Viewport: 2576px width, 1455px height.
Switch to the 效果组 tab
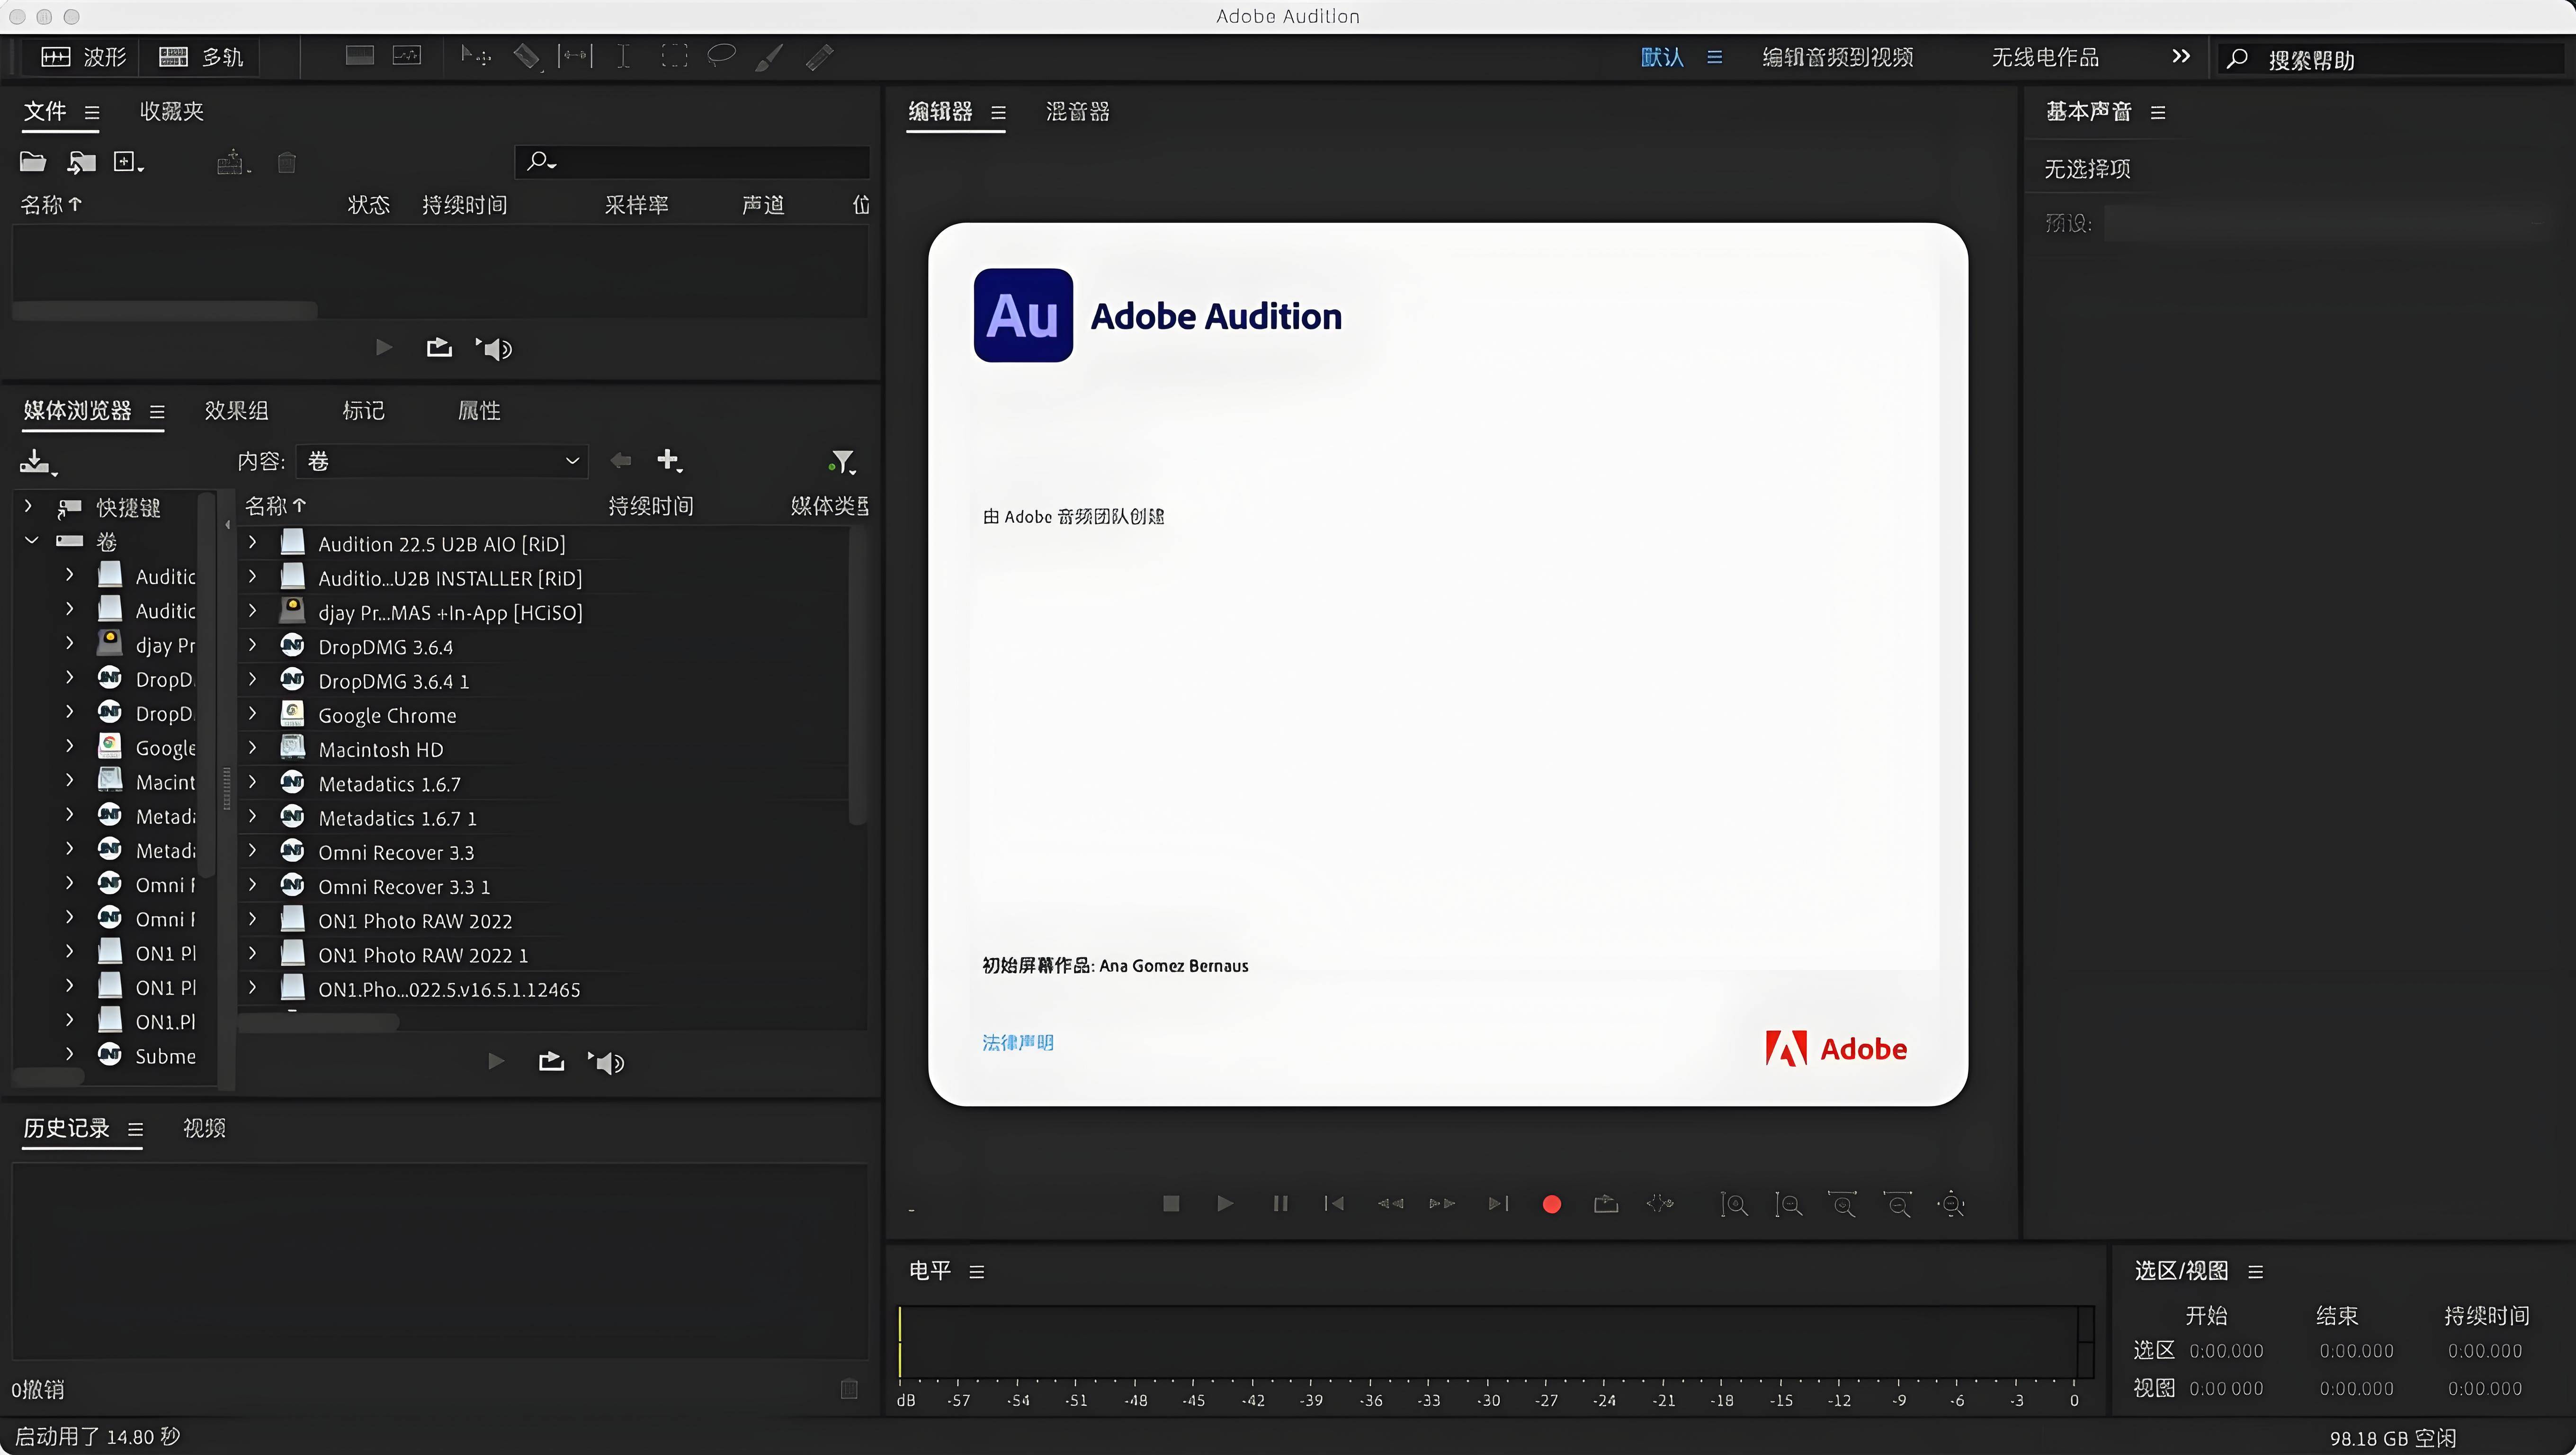236,410
